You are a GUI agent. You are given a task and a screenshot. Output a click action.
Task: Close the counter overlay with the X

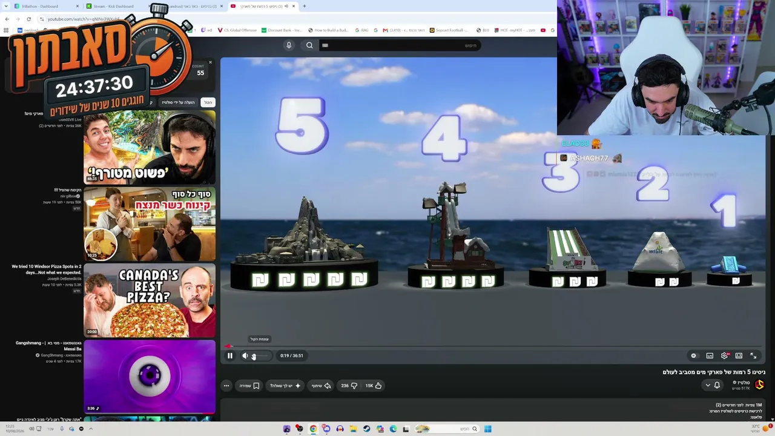click(210, 62)
